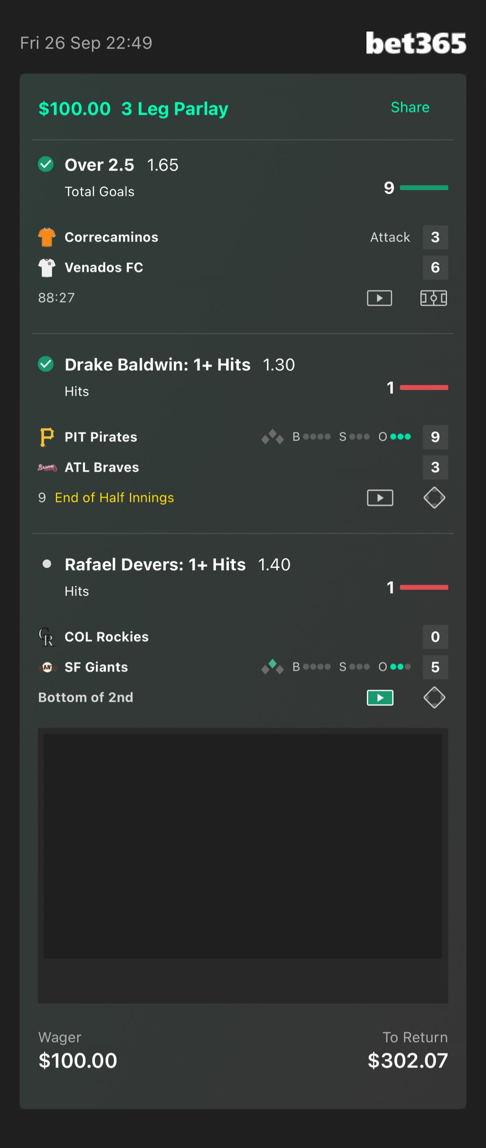Image resolution: width=486 pixels, height=1148 pixels.
Task: Tap the COL Rockies team logo
Action: pyautogui.click(x=47, y=637)
